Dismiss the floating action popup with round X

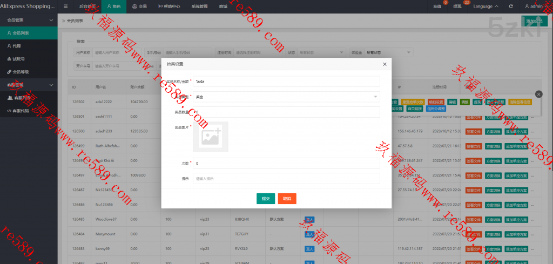click(538, 94)
